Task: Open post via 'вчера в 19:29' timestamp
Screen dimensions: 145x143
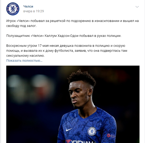Action: (x=33, y=11)
